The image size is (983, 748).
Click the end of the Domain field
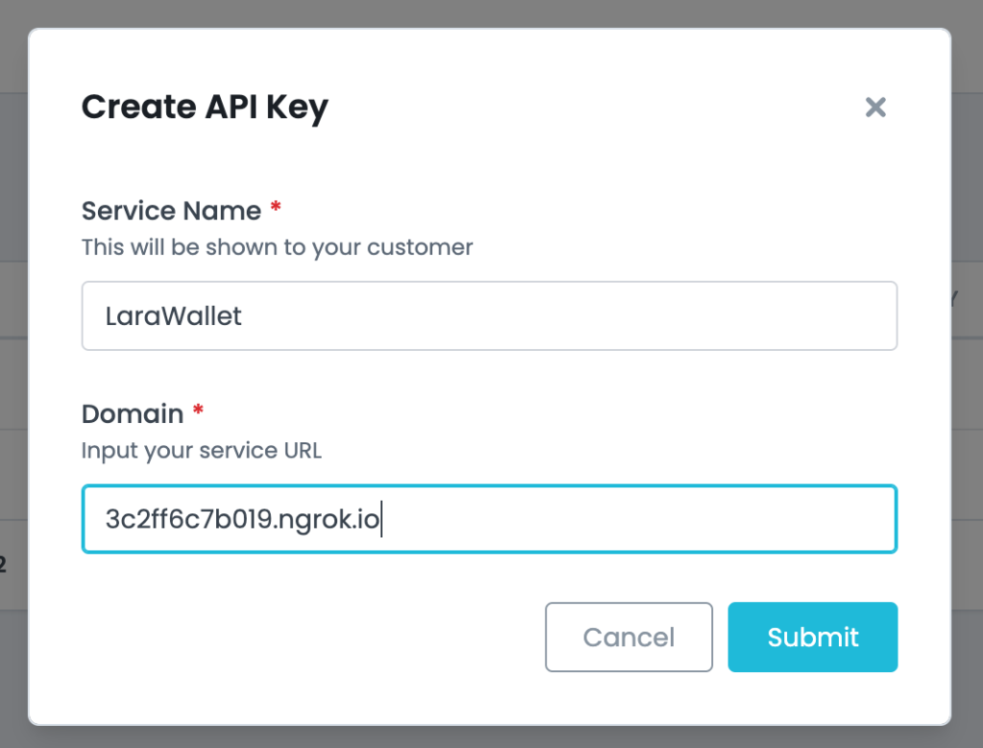[x=864, y=519]
